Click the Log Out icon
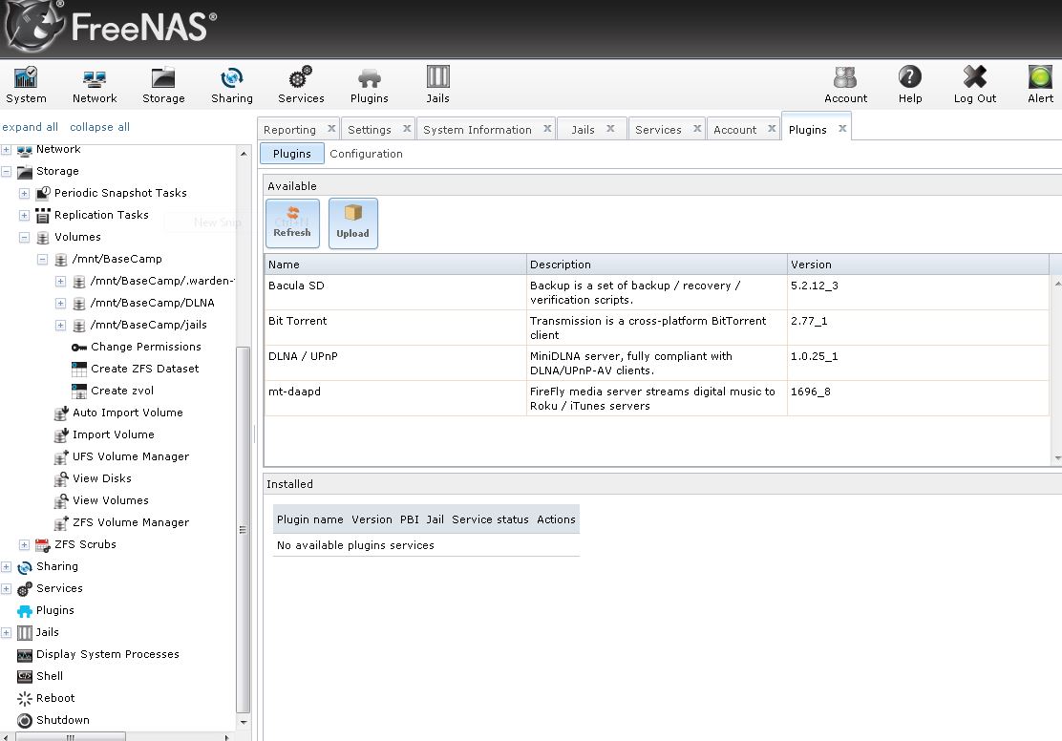1062x741 pixels. click(975, 85)
